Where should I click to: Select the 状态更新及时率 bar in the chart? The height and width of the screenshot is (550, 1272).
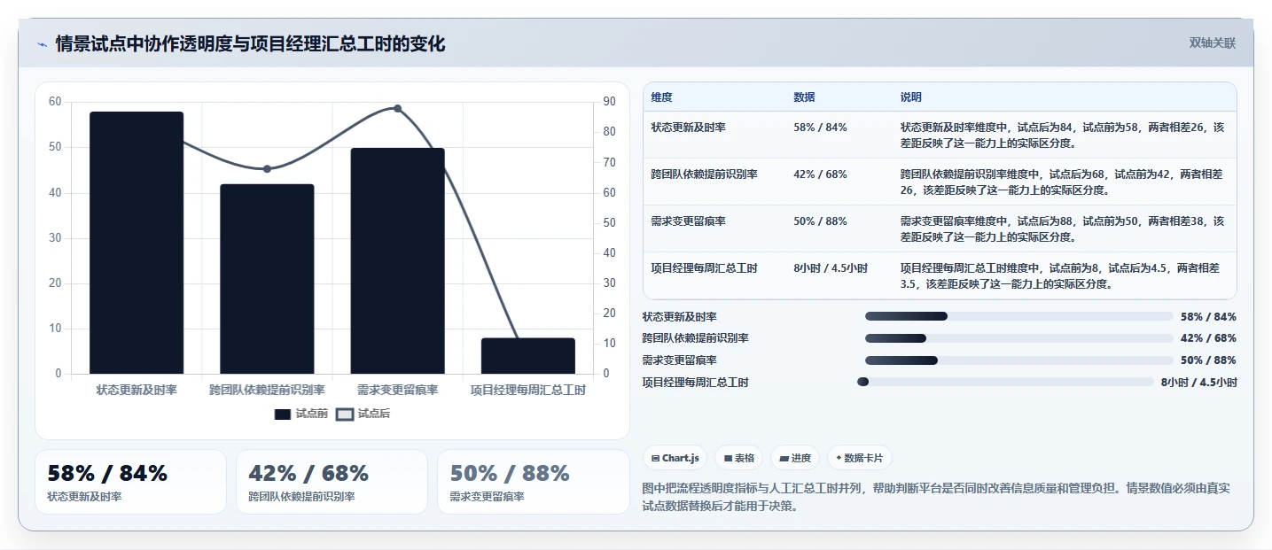(137, 243)
